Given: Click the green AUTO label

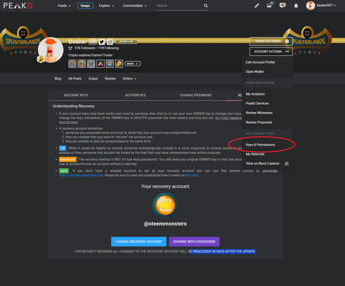Looking at the screenshot, I should pos(64,171).
